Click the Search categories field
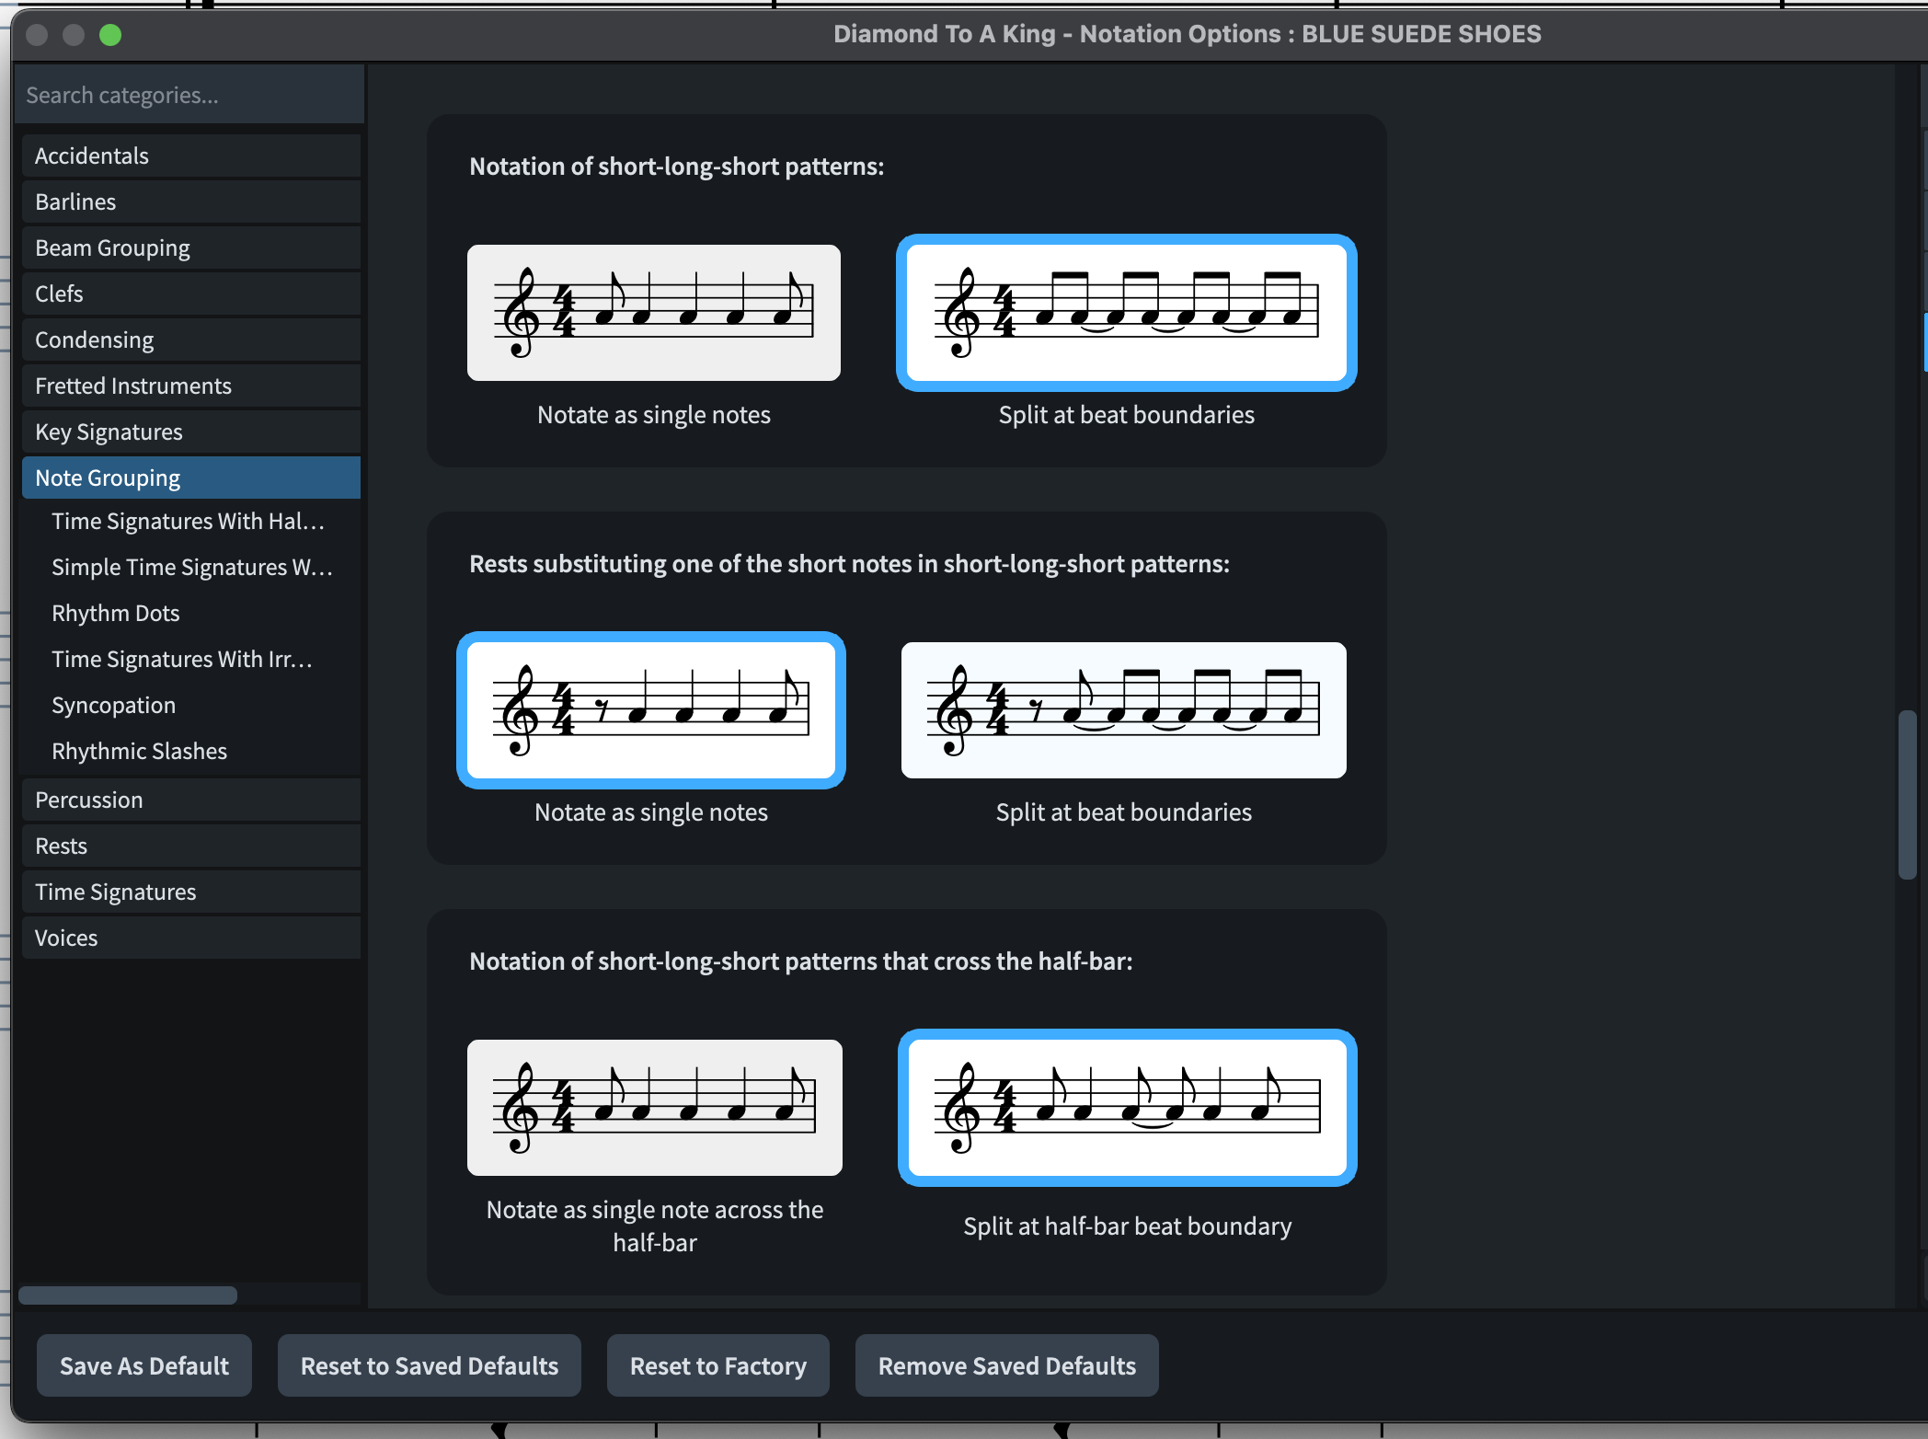1928x1439 pixels. [189, 95]
